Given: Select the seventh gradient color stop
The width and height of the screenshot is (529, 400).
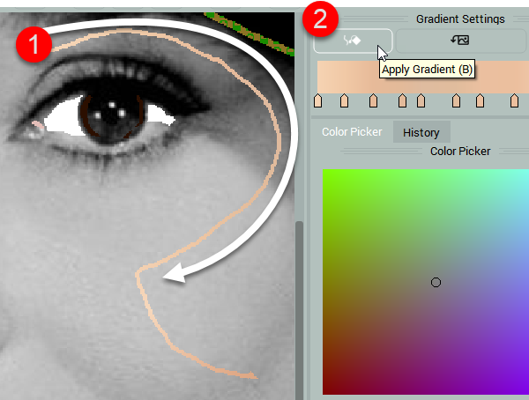Looking at the screenshot, I should tap(481, 100).
